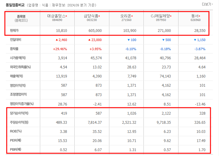The width and height of the screenshot is (219, 156).
Task: Click EPS value 9,718.35
Action: (164, 123)
